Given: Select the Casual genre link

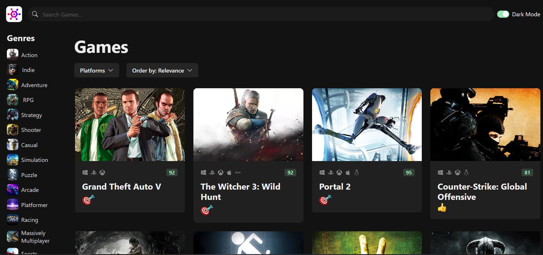Looking at the screenshot, I should [29, 145].
